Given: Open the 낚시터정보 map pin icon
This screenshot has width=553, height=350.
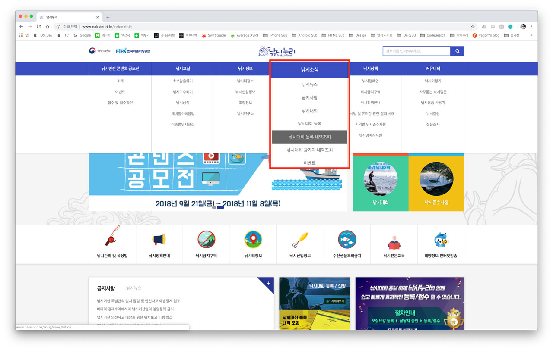Looking at the screenshot, I should pyautogui.click(x=253, y=240).
